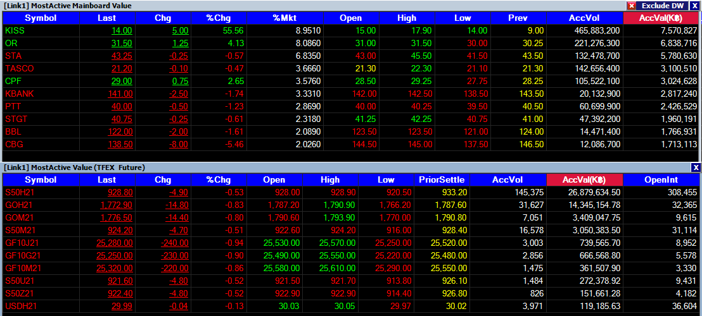Click STA high price 45.50
This screenshot has height=316, width=702.
[423, 56]
